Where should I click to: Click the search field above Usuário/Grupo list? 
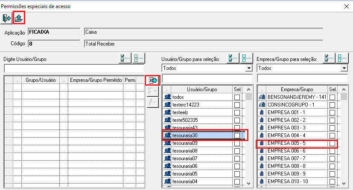pos(207,78)
